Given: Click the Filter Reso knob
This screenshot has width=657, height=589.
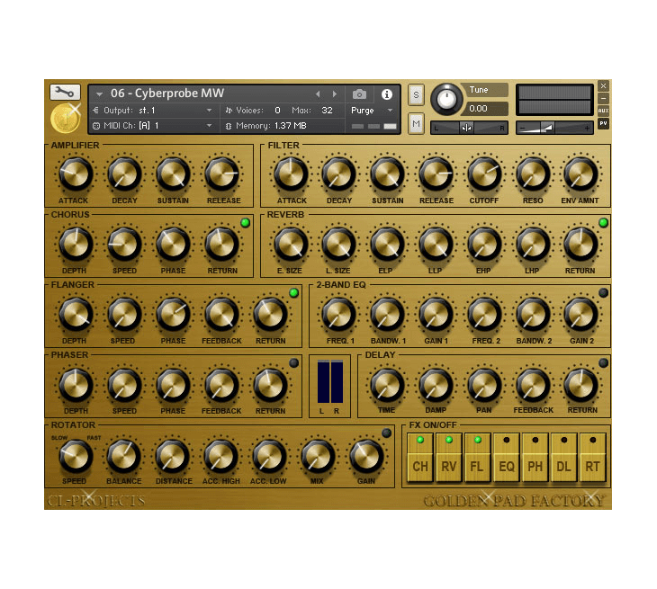Looking at the screenshot, I should (533, 174).
